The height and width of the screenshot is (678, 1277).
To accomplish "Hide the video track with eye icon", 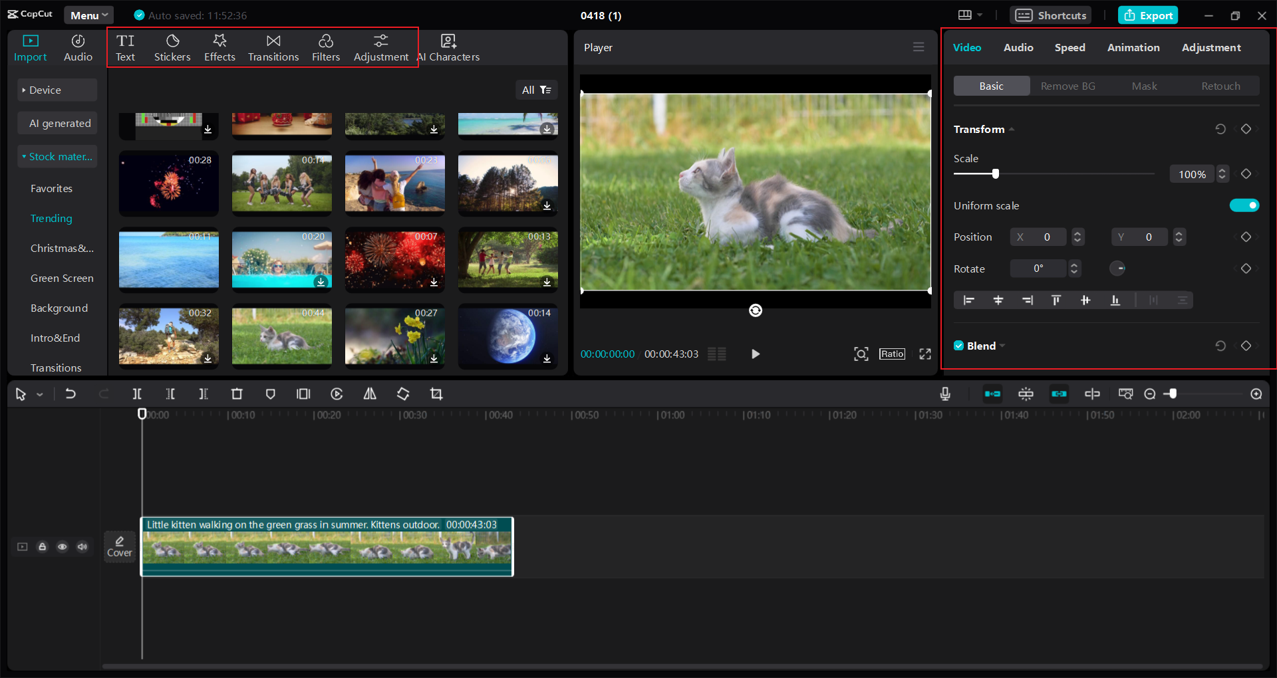I will (x=63, y=547).
